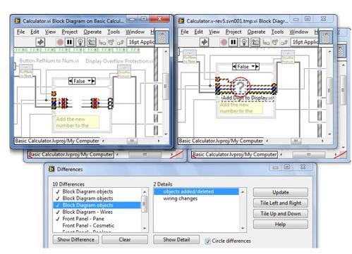This screenshot has height=254, width=352.
Task: Click Tile Up and Down button
Action: 281,214
